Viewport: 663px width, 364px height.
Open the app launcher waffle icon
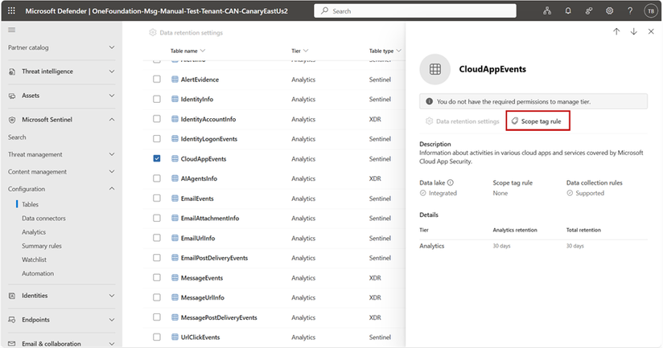coord(11,11)
